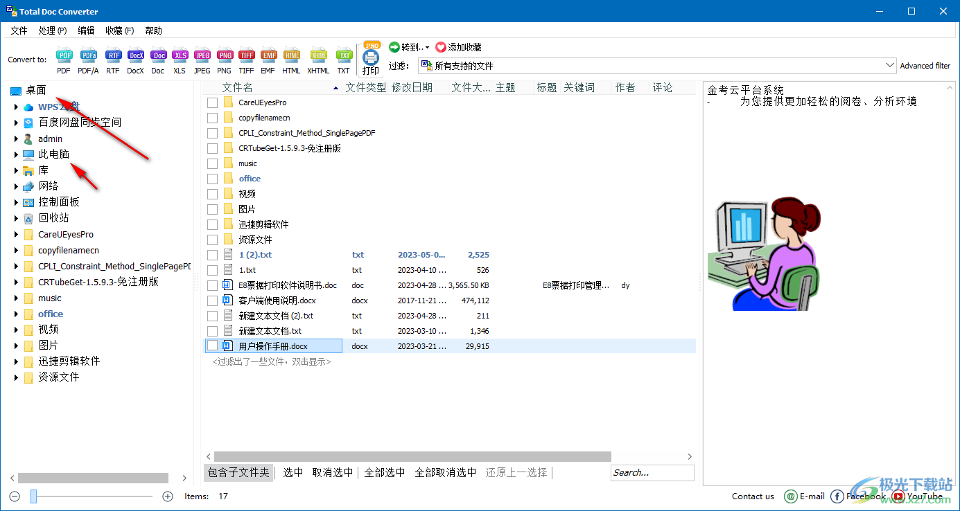Expand 此电脑 tree node

coord(16,154)
